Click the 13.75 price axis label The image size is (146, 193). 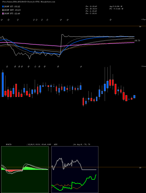click(137, 41)
